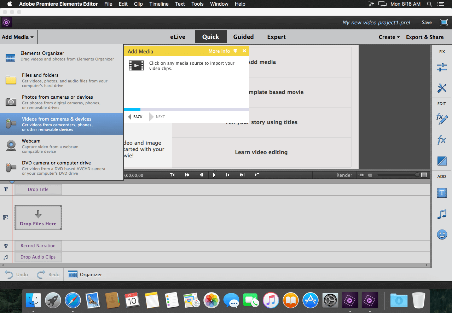Open the Tools menu
Screen dimensions: 452x313
pos(197,4)
